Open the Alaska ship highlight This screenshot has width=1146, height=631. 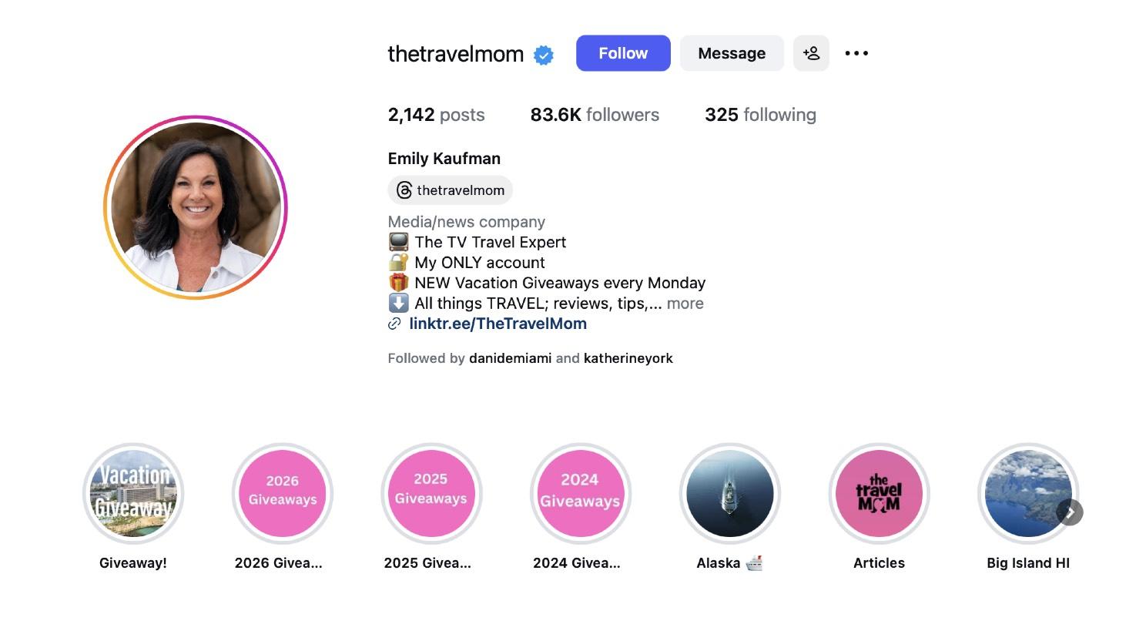(729, 493)
